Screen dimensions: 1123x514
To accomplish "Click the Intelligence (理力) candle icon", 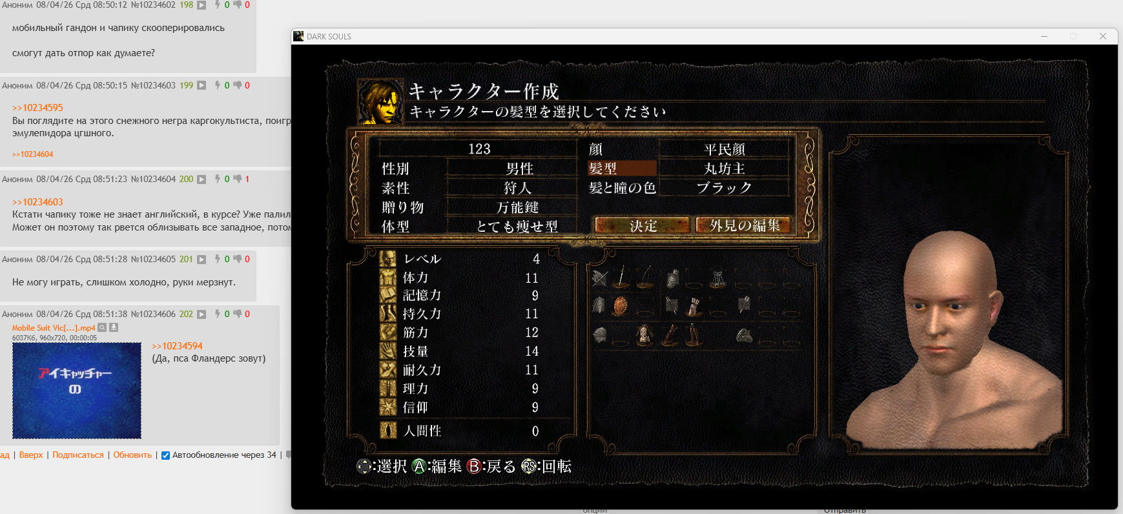I will tap(387, 389).
